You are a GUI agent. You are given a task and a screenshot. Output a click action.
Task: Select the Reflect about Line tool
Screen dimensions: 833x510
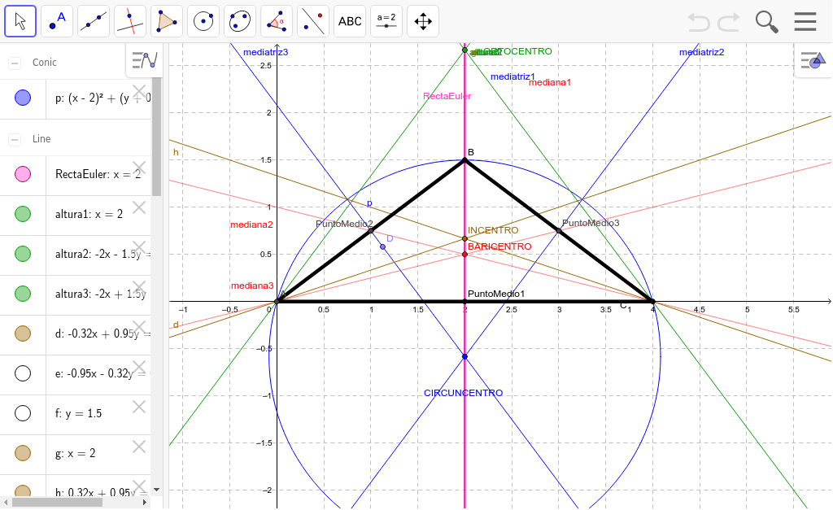point(313,21)
